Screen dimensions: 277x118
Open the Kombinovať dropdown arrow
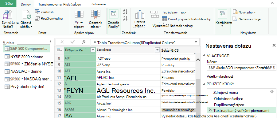click(222, 26)
